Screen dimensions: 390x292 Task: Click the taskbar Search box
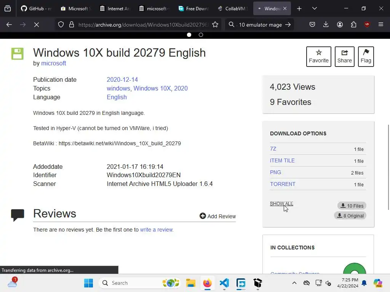140,283
